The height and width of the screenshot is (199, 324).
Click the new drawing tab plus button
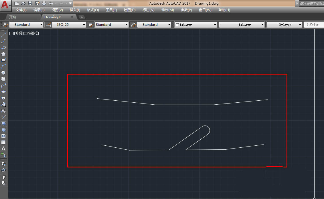(x=82, y=17)
